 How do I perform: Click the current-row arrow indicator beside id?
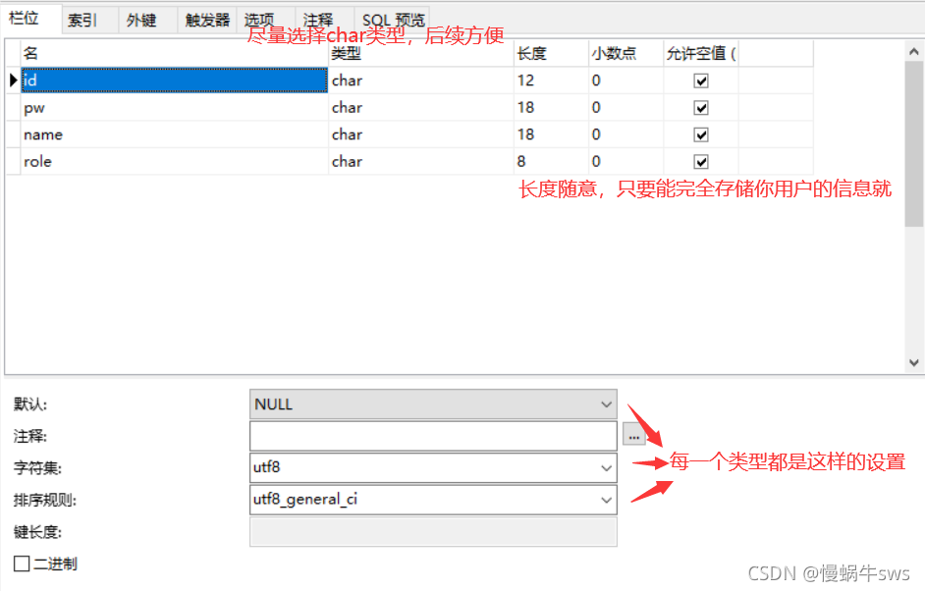point(13,81)
